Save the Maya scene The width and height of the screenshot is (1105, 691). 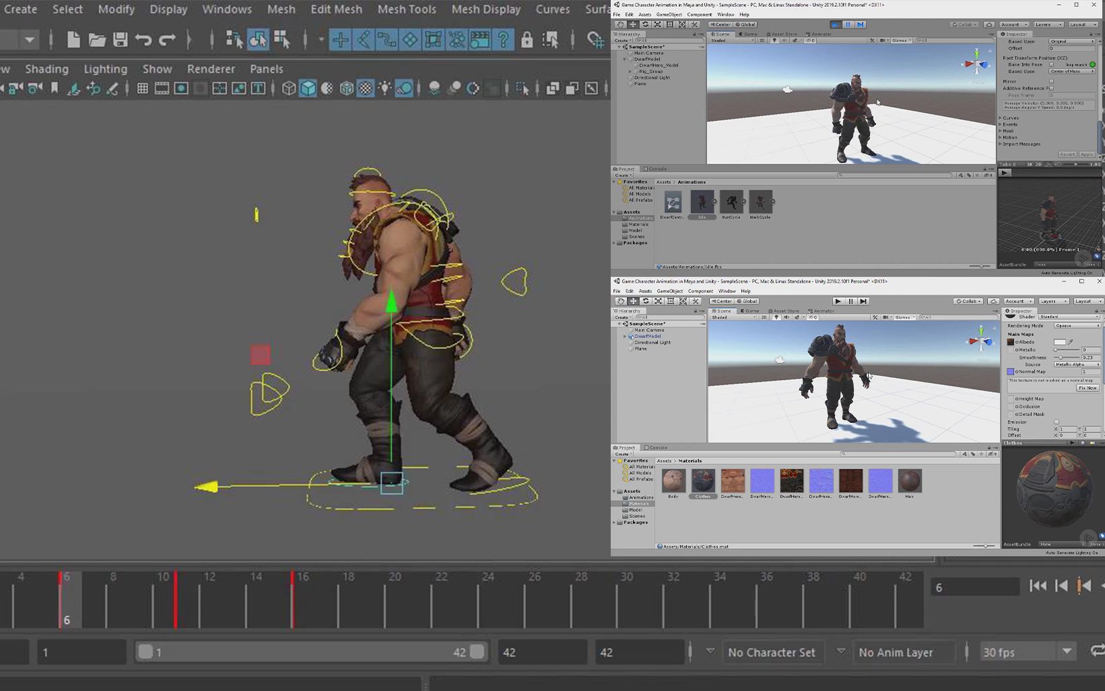120,39
